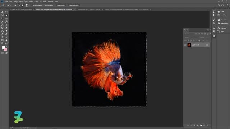230x129 pixels.
Task: Select the Move tool
Action: point(3,13)
